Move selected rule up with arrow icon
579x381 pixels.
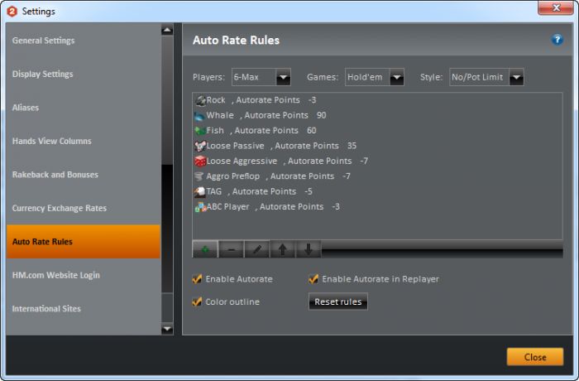click(283, 249)
